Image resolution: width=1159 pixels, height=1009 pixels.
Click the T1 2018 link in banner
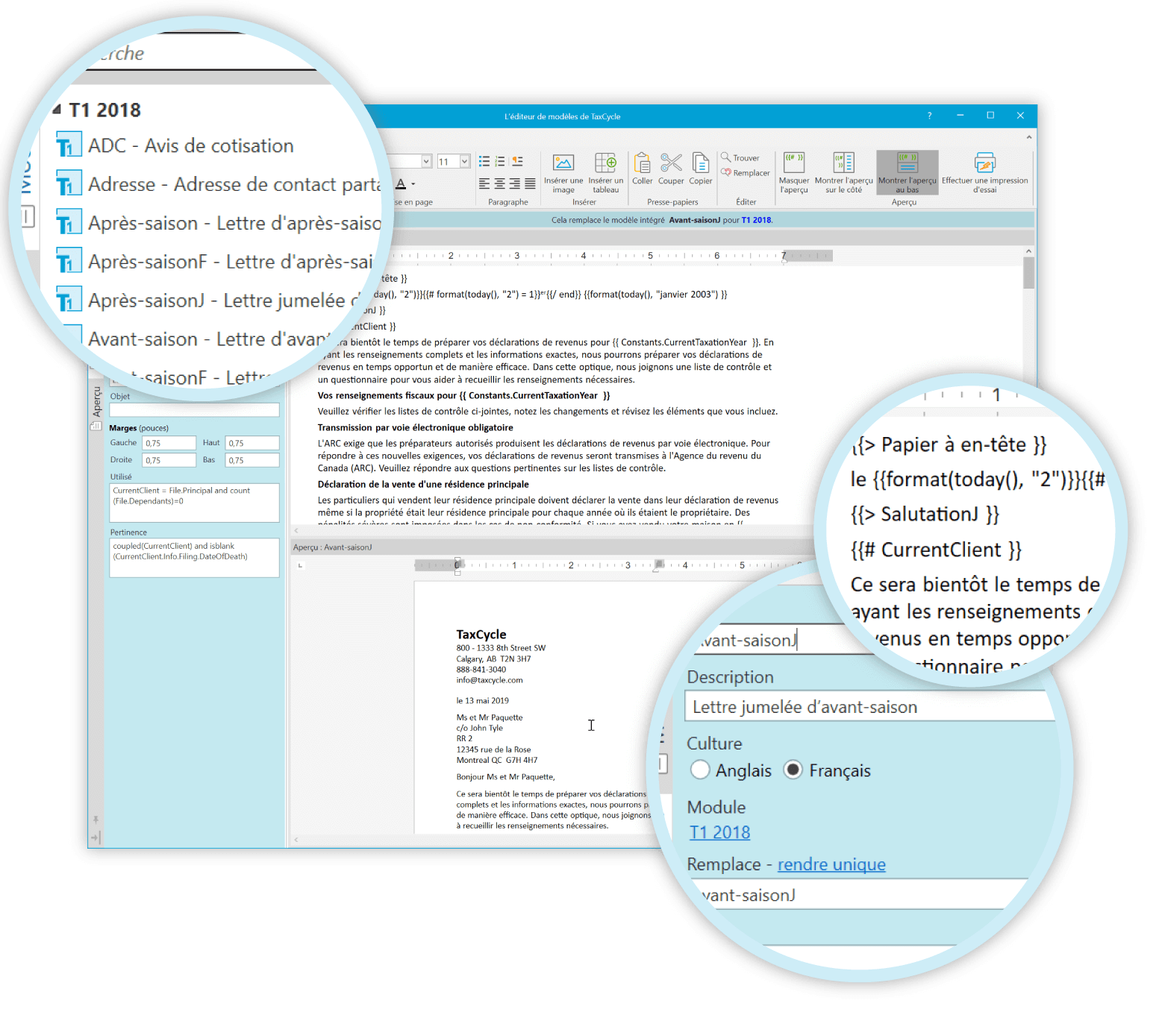click(x=756, y=220)
